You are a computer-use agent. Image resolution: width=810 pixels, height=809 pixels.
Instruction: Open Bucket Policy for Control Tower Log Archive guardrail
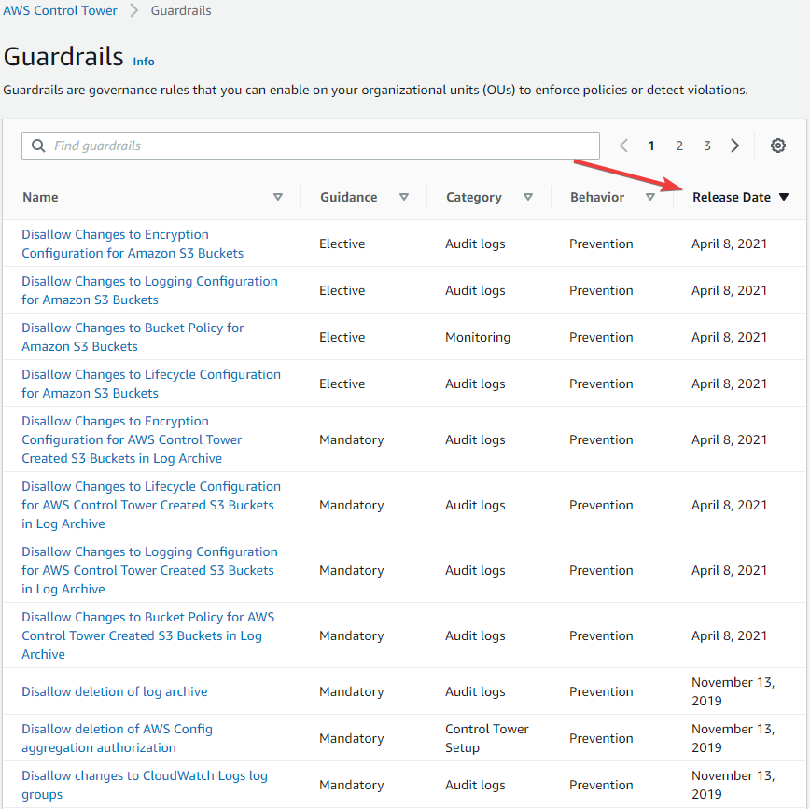(147, 635)
